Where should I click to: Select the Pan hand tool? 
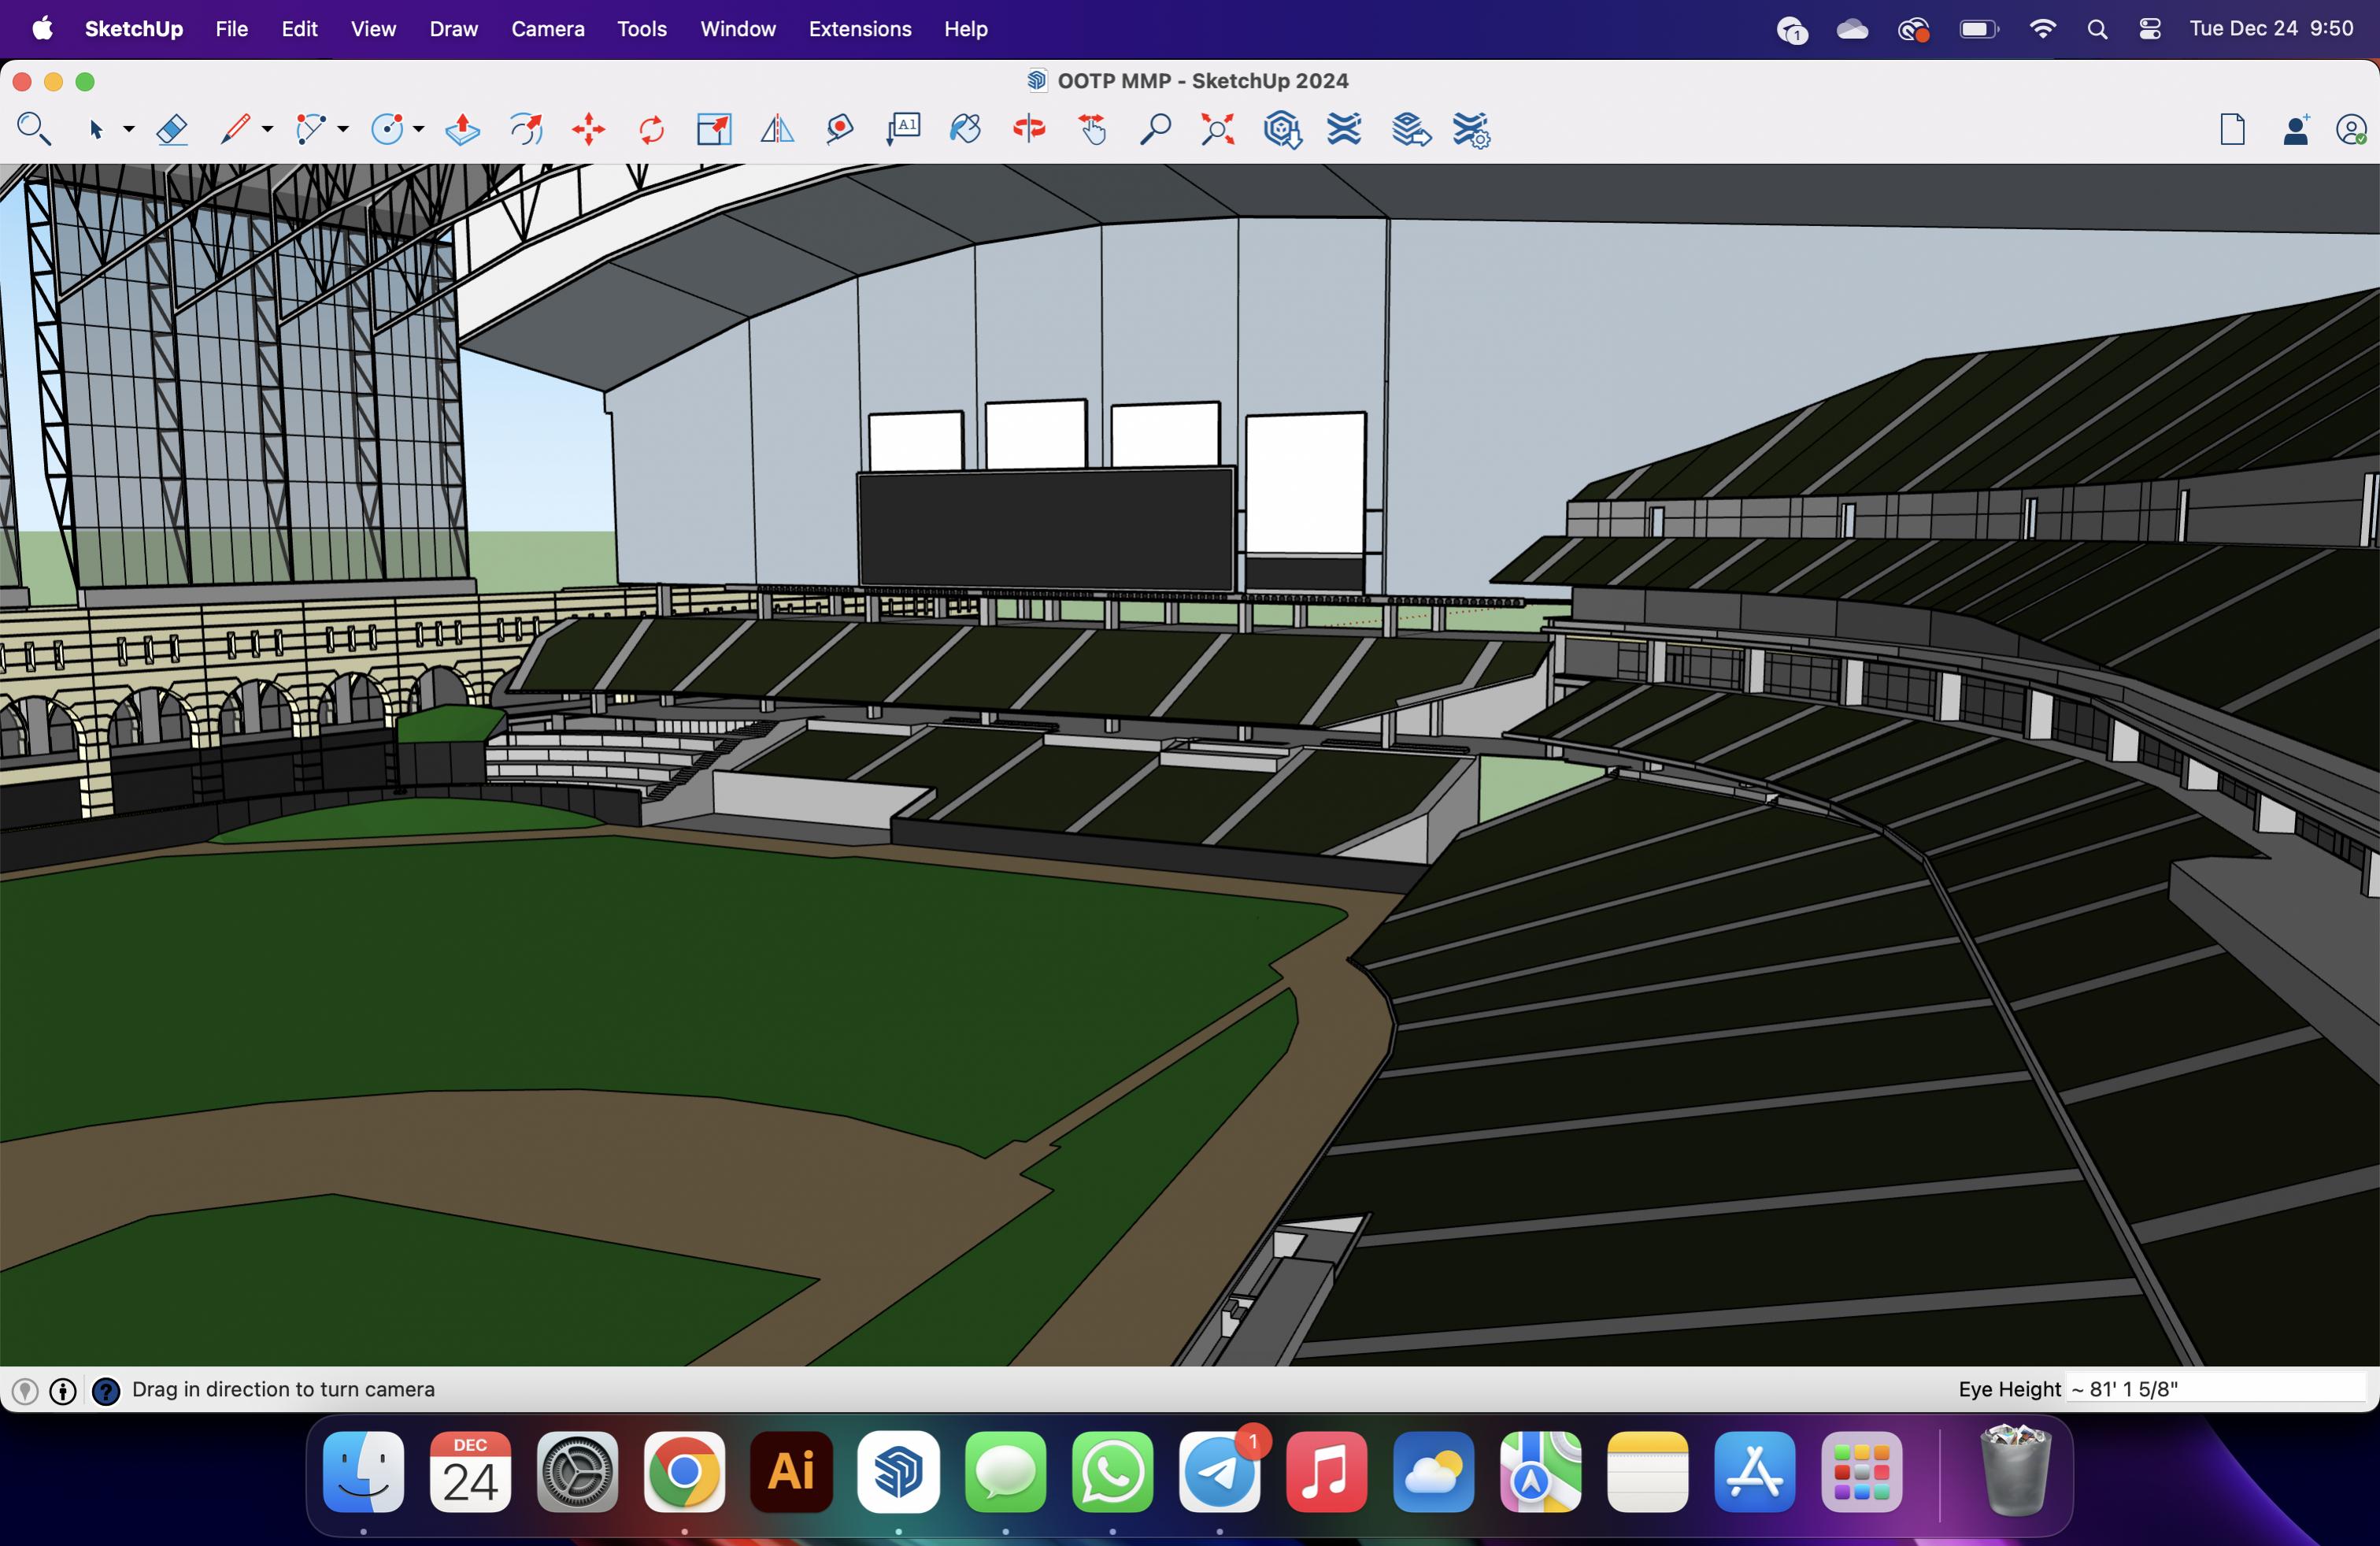click(1092, 129)
